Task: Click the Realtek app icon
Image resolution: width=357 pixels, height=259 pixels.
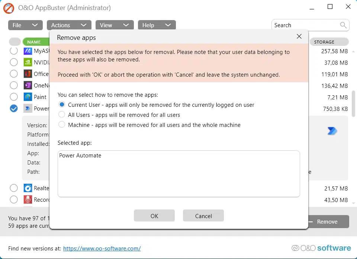Action: pyautogui.click(x=28, y=188)
